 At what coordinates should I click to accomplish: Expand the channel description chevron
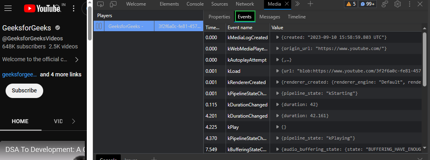tap(77, 60)
